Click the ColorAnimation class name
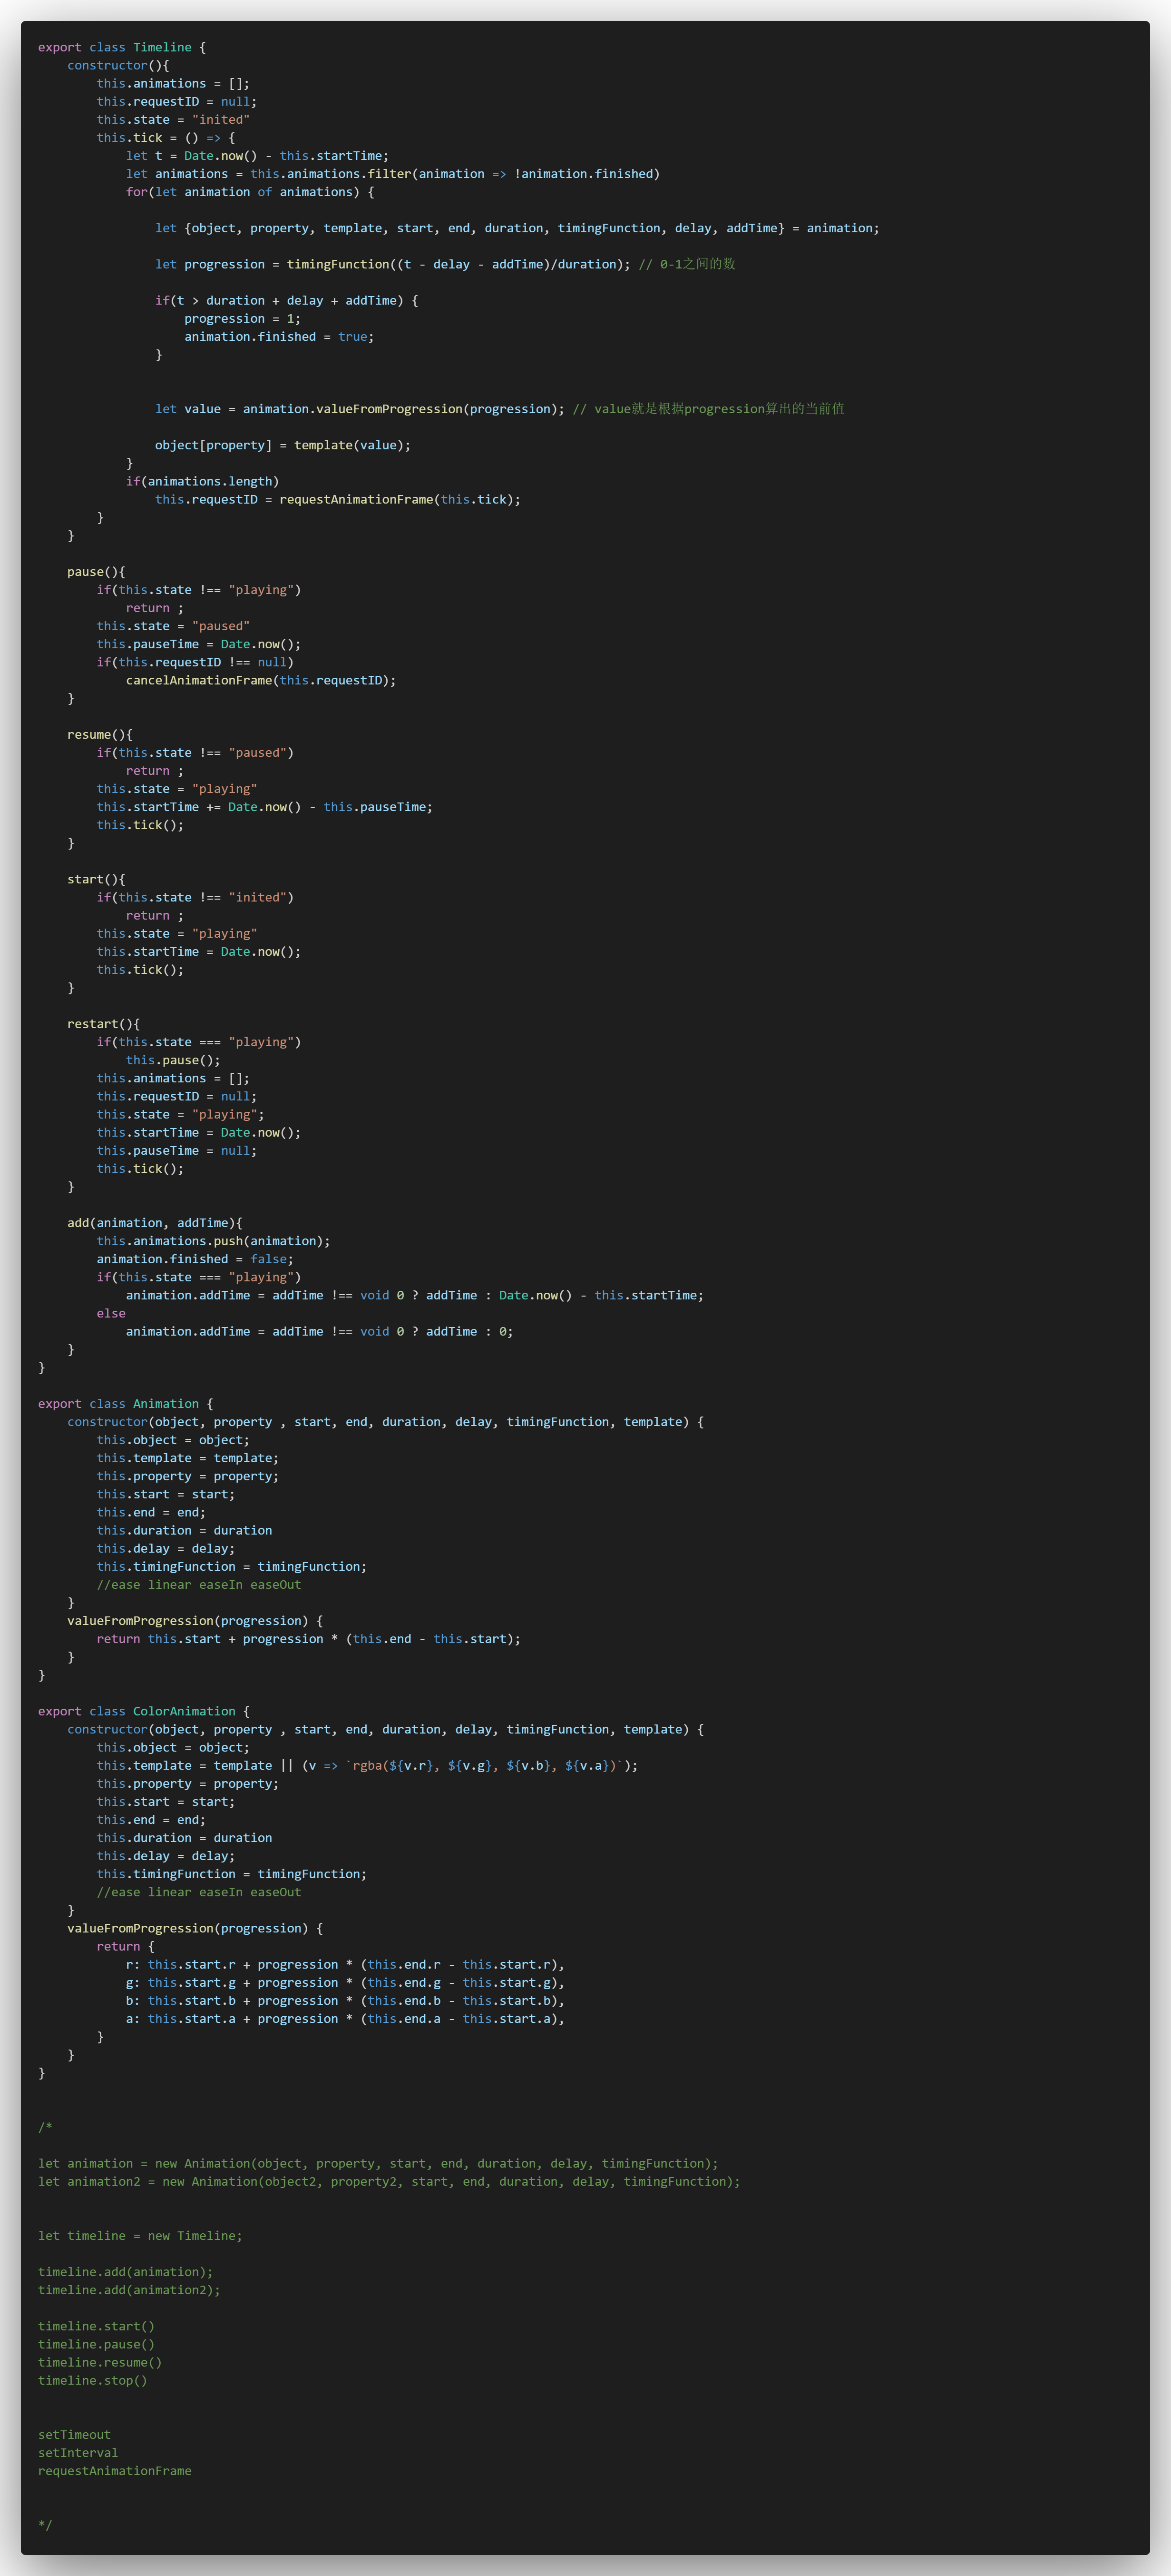This screenshot has width=1171, height=2576. pos(184,1711)
